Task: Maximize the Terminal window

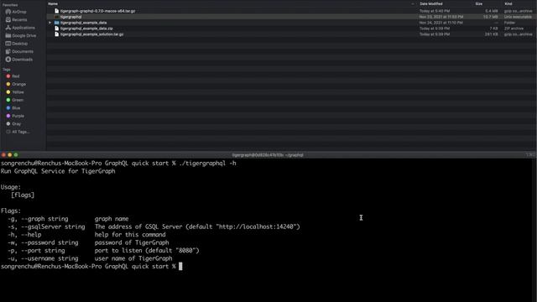Action: [x=16, y=154]
